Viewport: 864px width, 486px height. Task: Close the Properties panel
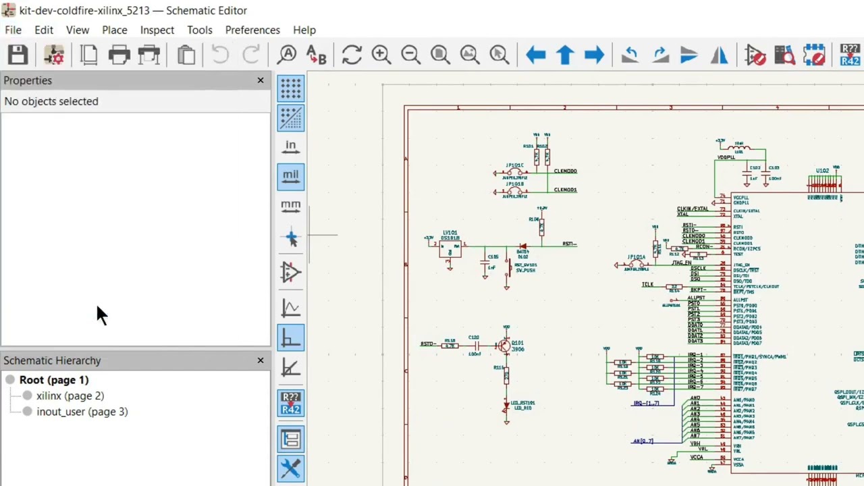[261, 80]
